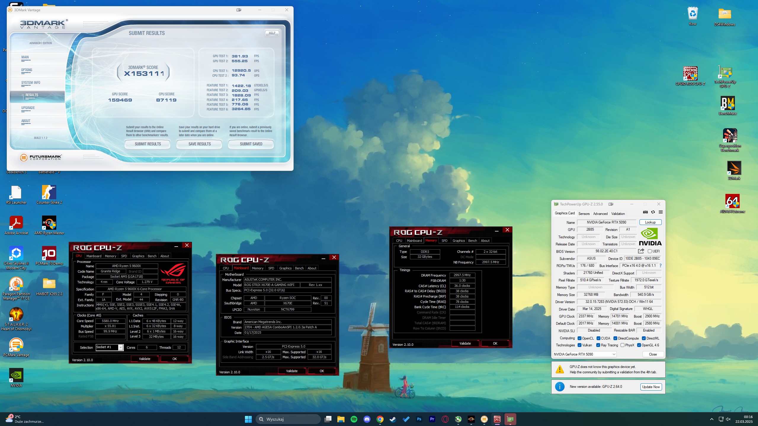This screenshot has width=758, height=426.
Task: Launch the S.T.A.L.K.E.R. 2 desktop shortcut
Action: click(16, 319)
